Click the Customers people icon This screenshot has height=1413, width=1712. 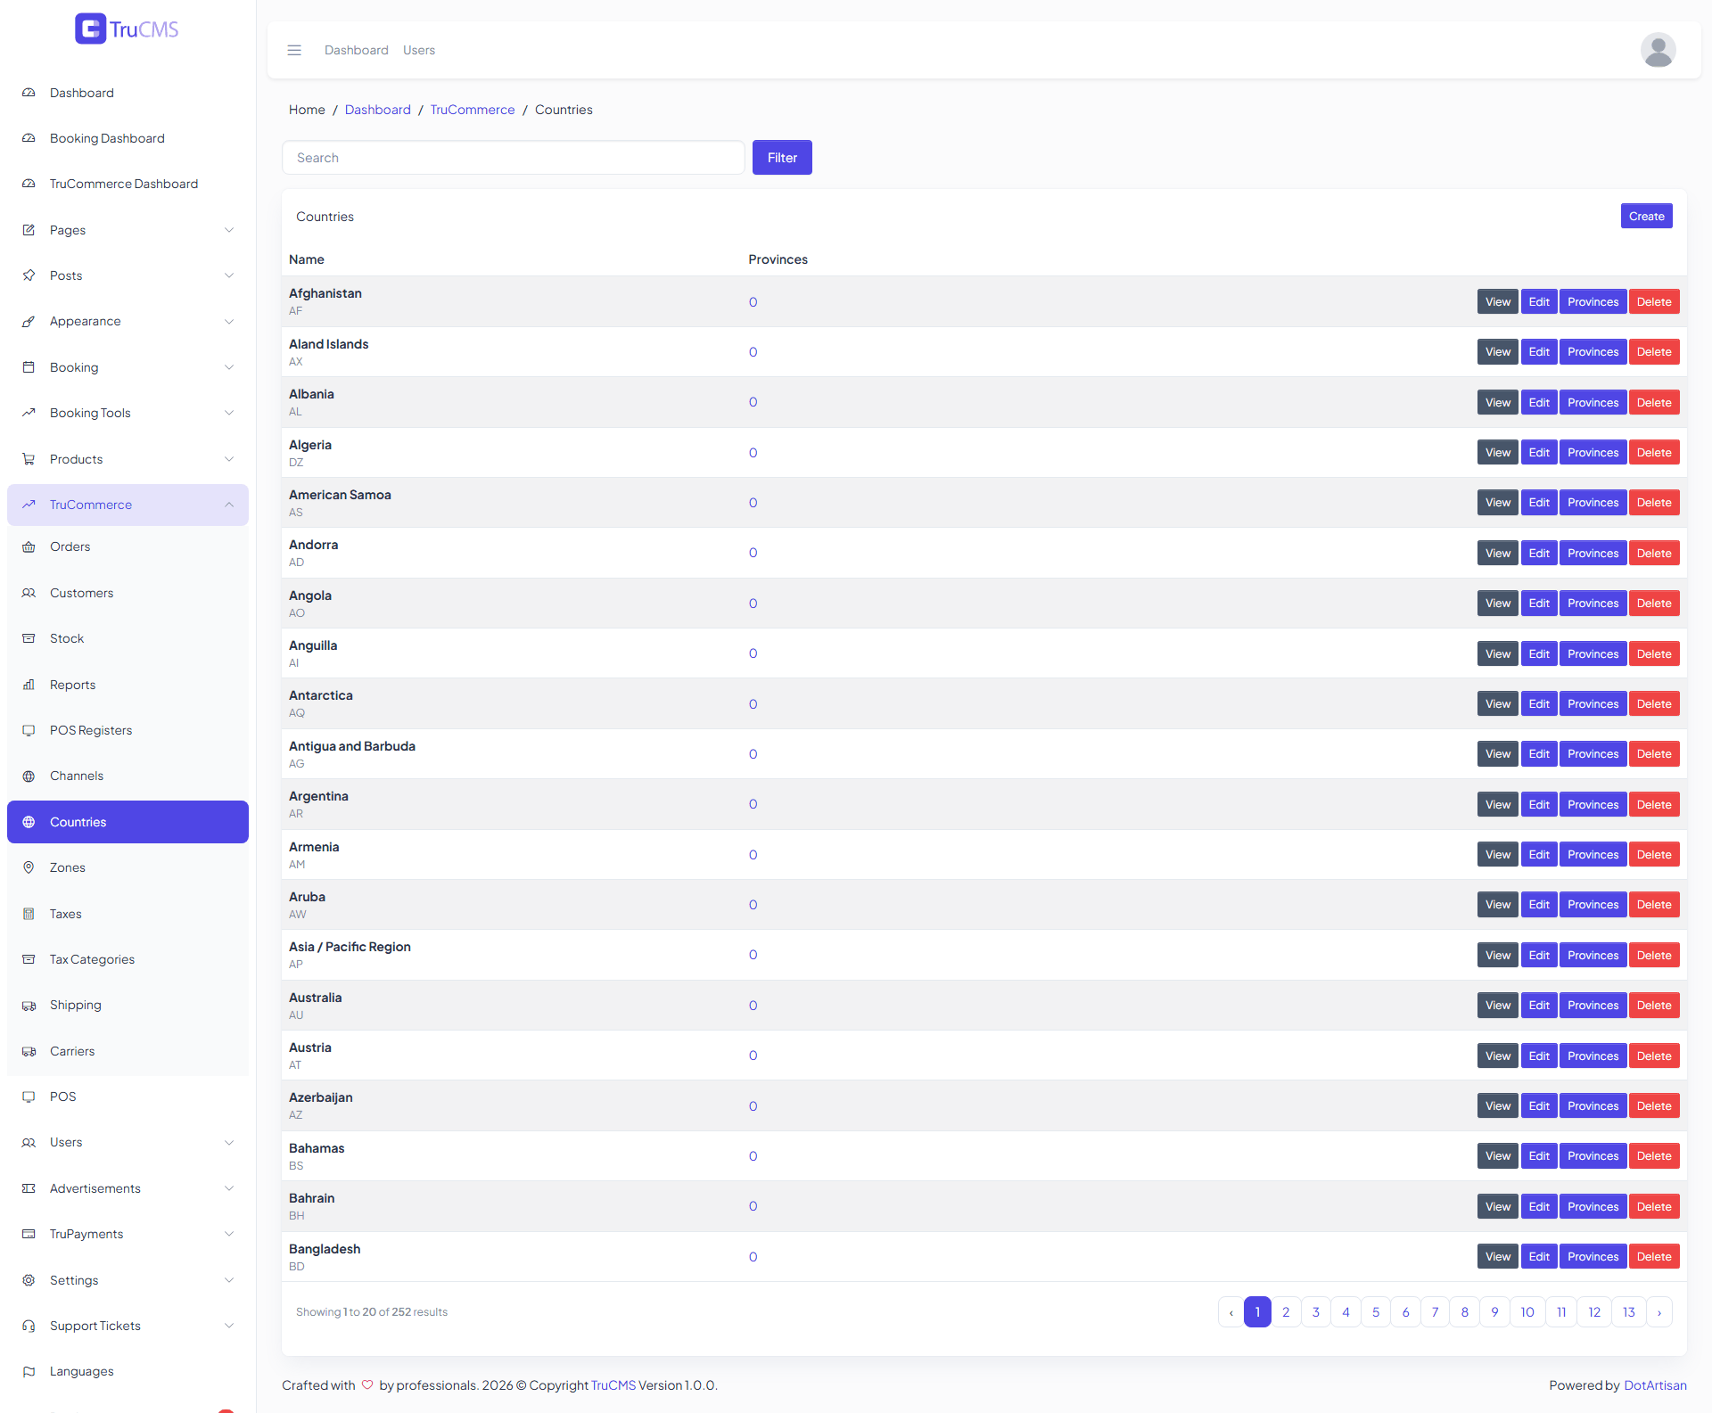click(x=29, y=593)
